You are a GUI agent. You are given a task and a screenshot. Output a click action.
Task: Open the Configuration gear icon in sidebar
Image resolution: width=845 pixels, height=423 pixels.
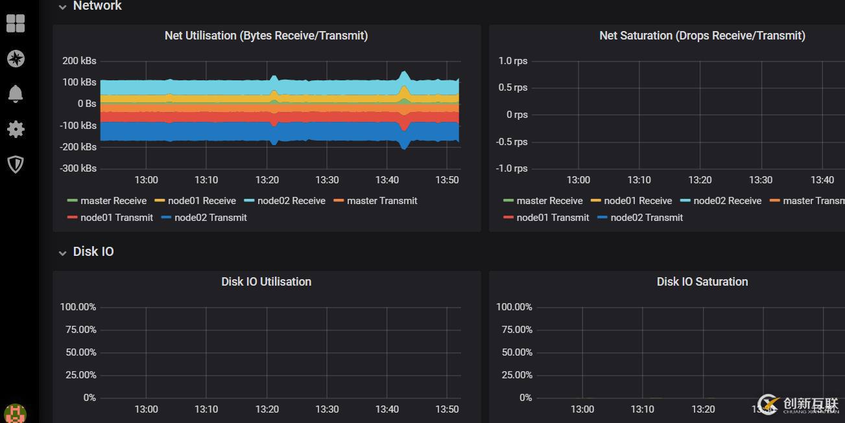[x=16, y=129]
